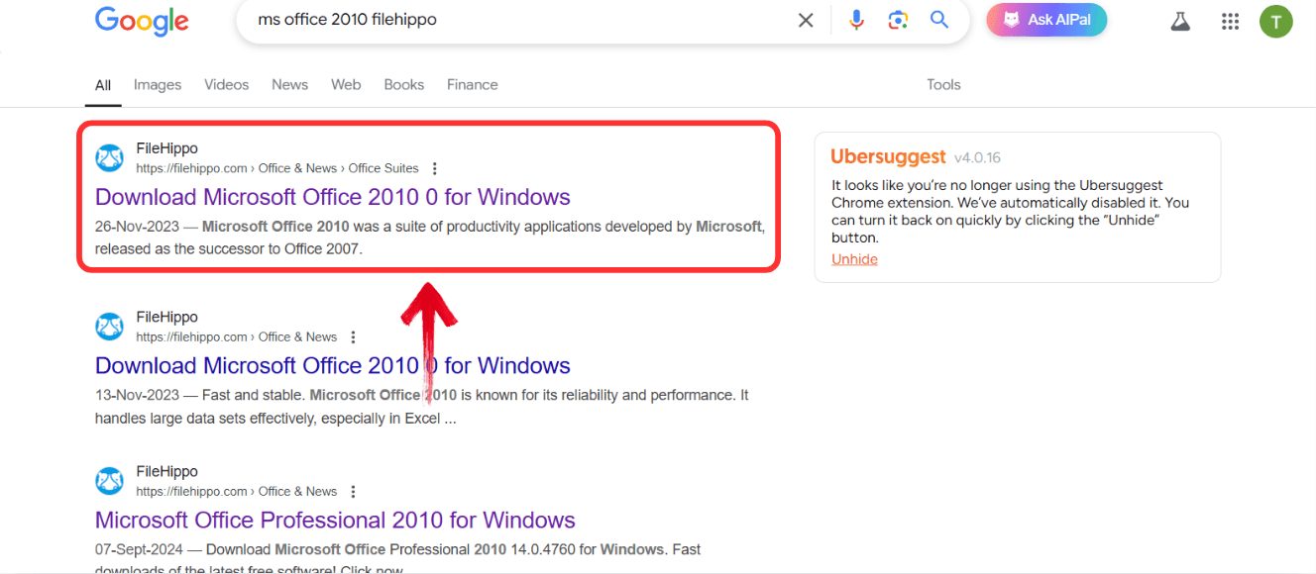Click the first result's FileHippo favicon
1316x574 pixels.
(109, 158)
